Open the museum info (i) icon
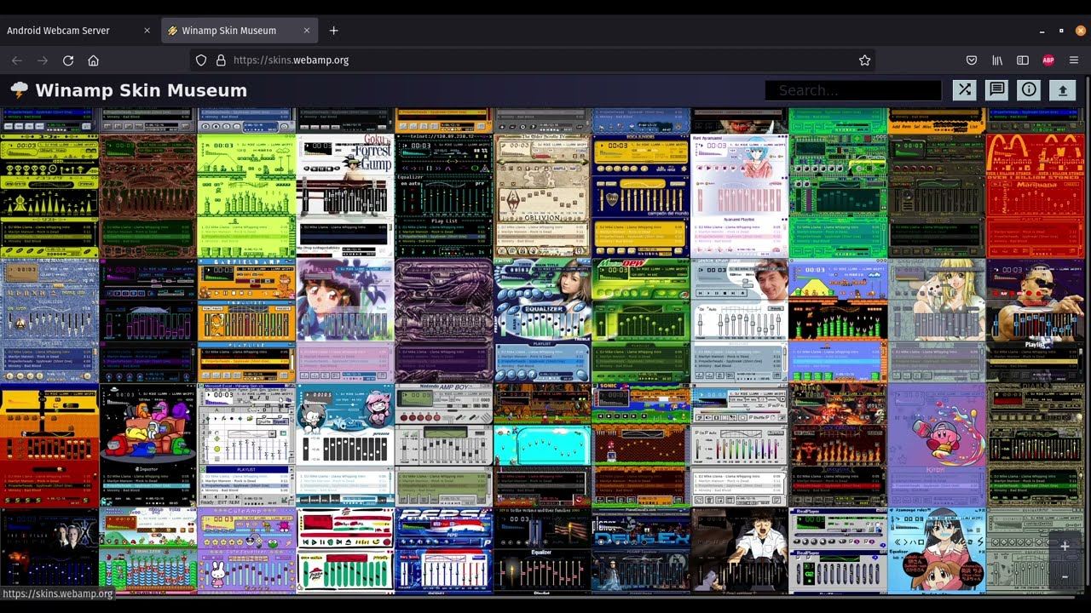Viewport: 1091px width, 613px height. pos(1029,90)
